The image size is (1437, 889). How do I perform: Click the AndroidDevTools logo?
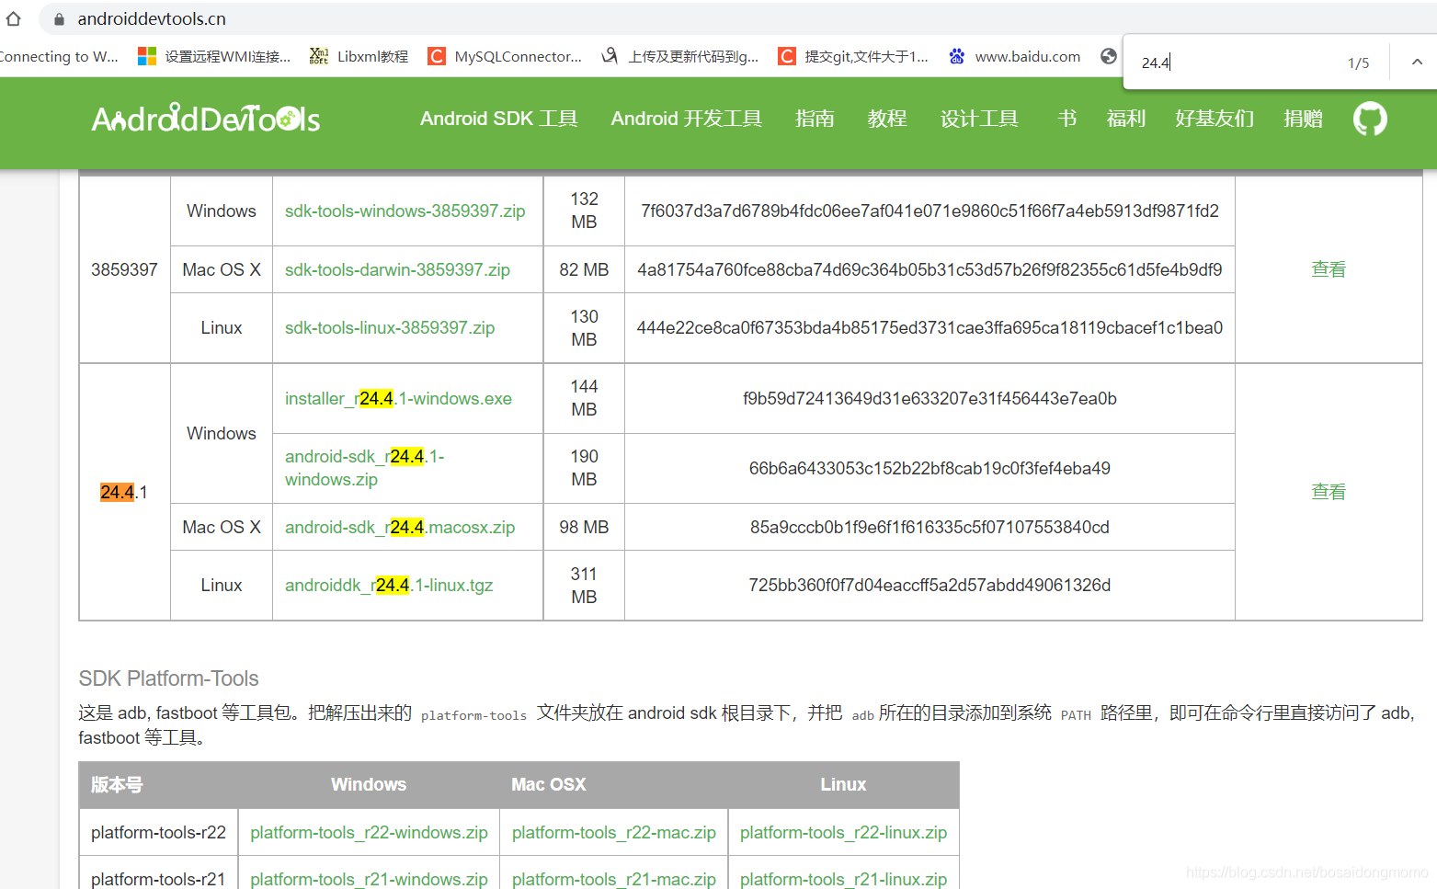pyautogui.click(x=206, y=119)
